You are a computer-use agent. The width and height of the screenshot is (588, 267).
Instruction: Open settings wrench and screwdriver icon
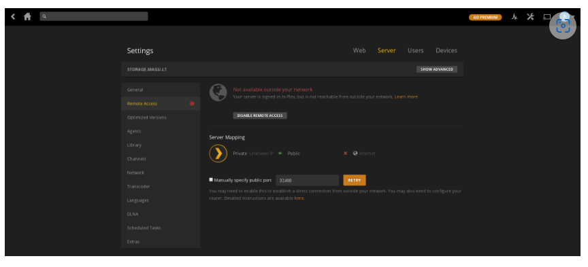pos(530,16)
